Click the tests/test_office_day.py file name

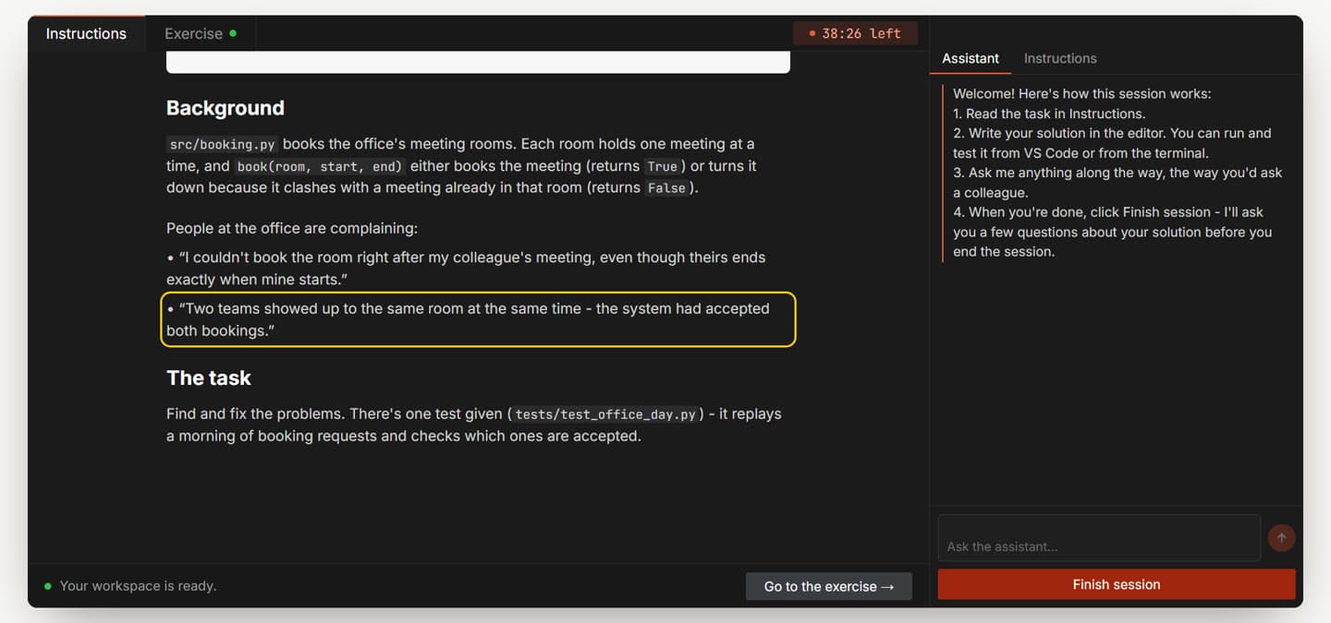(x=605, y=415)
